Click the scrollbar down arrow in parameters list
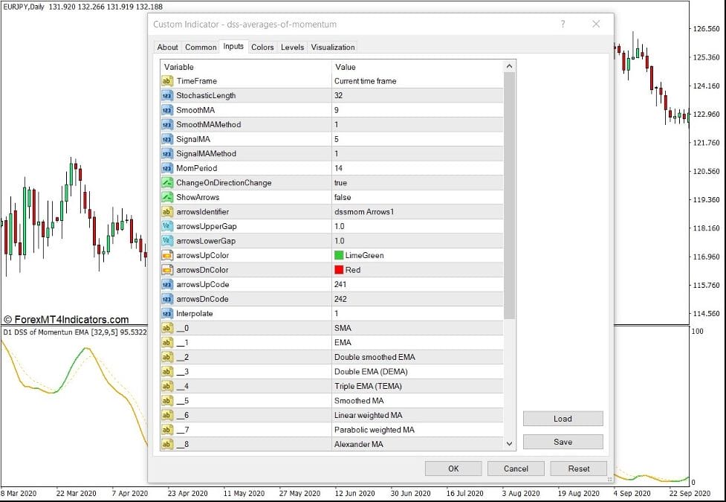The height and width of the screenshot is (502, 726). point(509,443)
